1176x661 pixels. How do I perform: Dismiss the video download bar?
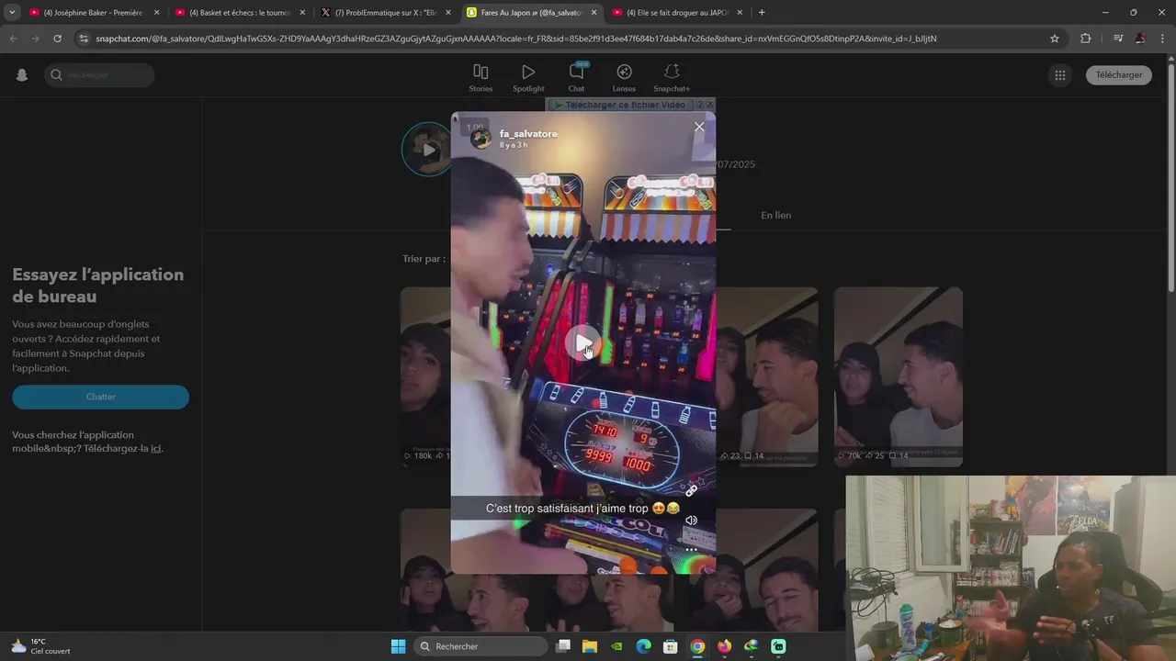(709, 105)
